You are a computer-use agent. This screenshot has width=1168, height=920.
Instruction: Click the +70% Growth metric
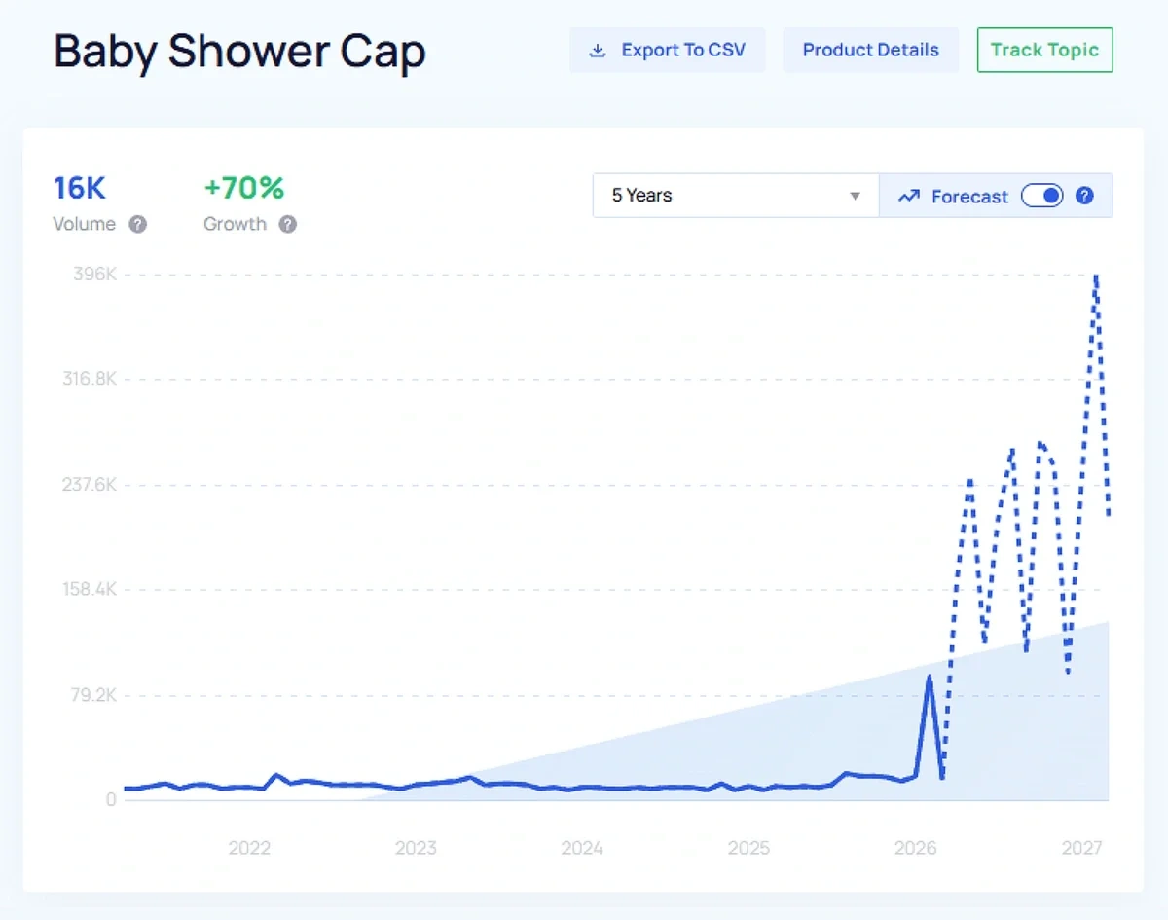tap(243, 188)
